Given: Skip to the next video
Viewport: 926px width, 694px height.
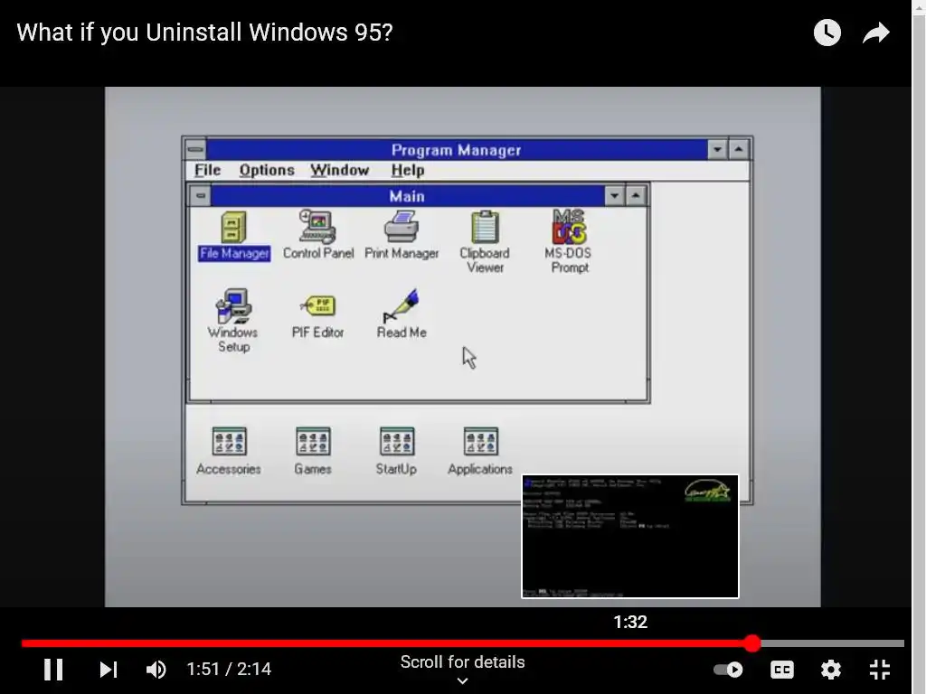Looking at the screenshot, I should tap(109, 670).
